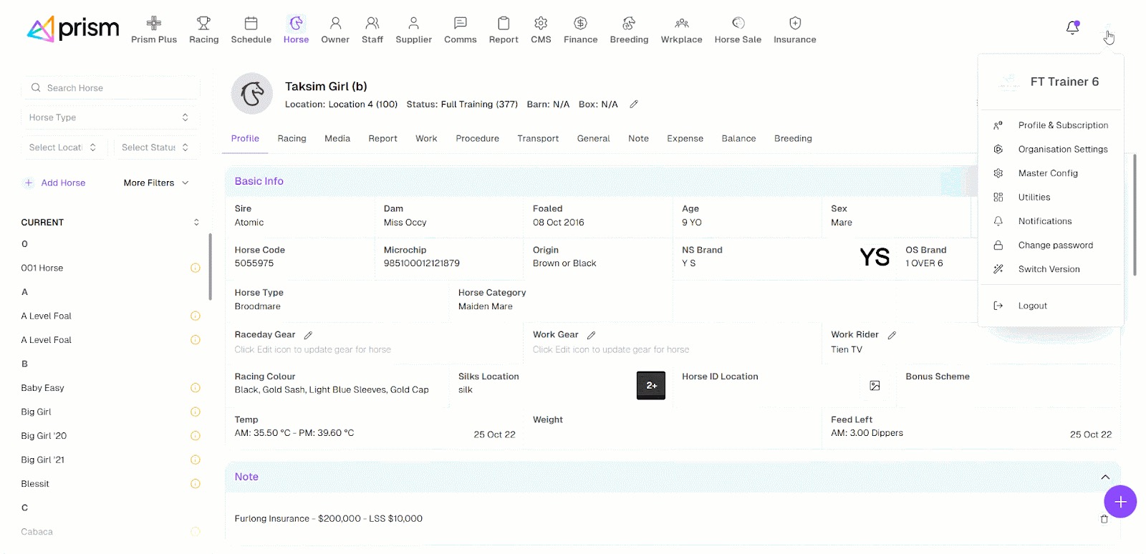The image size is (1146, 554).
Task: Switch to the Procedure tab
Action: [477, 139]
